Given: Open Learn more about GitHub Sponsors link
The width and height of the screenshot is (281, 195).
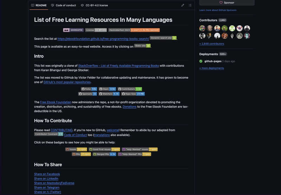Looking at the screenshot, I should click(x=218, y=10).
